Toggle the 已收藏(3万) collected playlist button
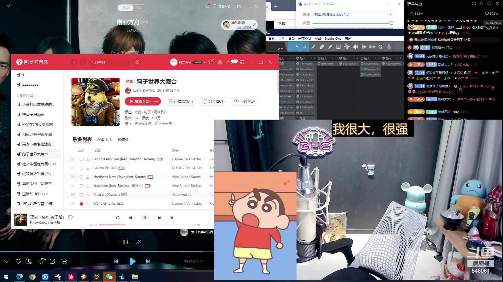The width and height of the screenshot is (503, 282). (180, 101)
